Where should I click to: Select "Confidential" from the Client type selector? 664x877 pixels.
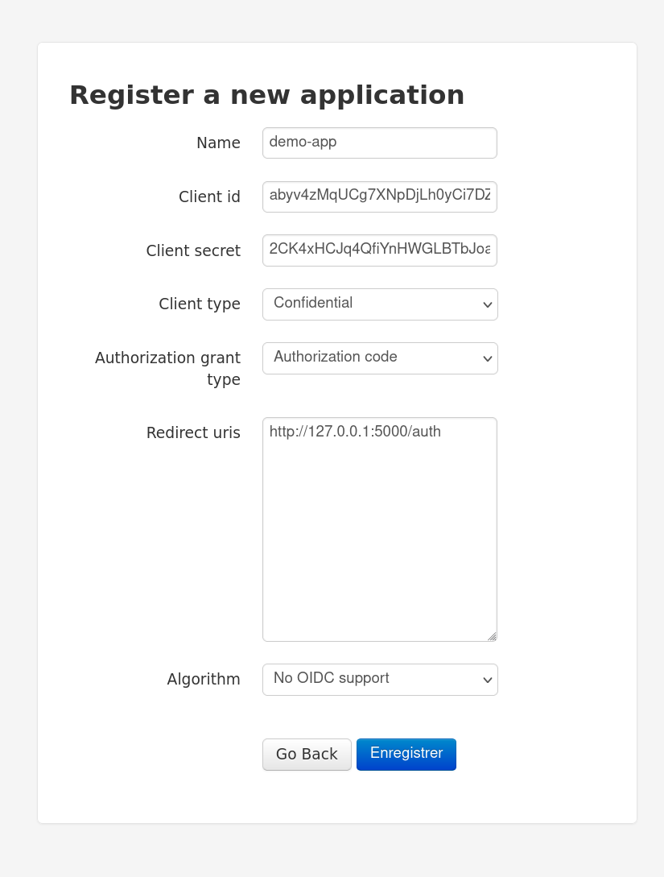[378, 304]
